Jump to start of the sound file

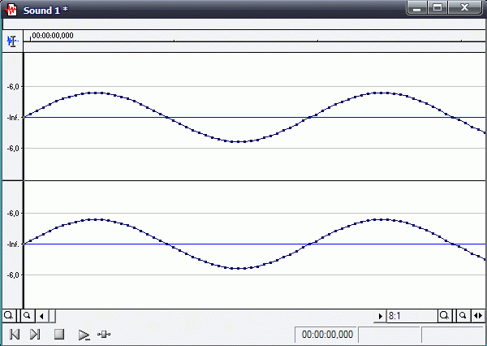(14, 334)
